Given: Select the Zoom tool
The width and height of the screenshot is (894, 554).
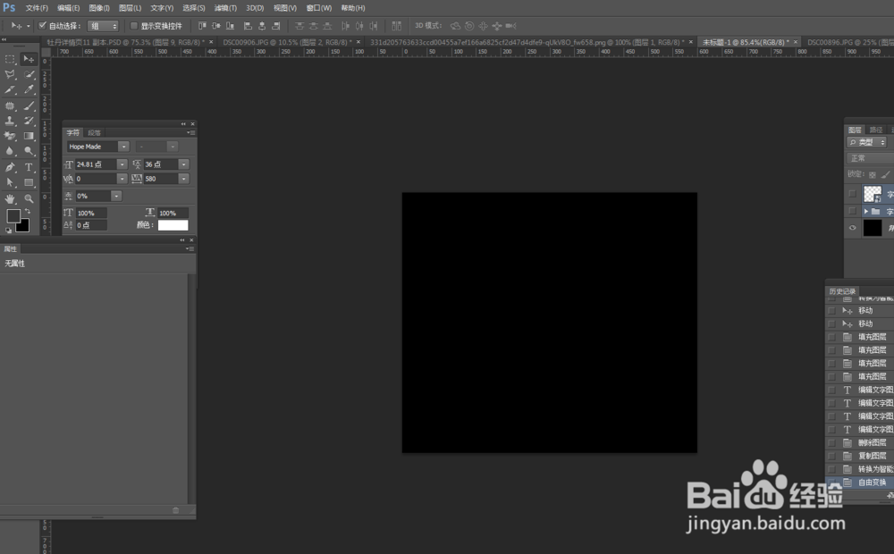Looking at the screenshot, I should (x=29, y=198).
